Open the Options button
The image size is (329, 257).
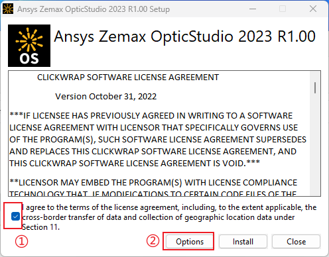(190, 242)
